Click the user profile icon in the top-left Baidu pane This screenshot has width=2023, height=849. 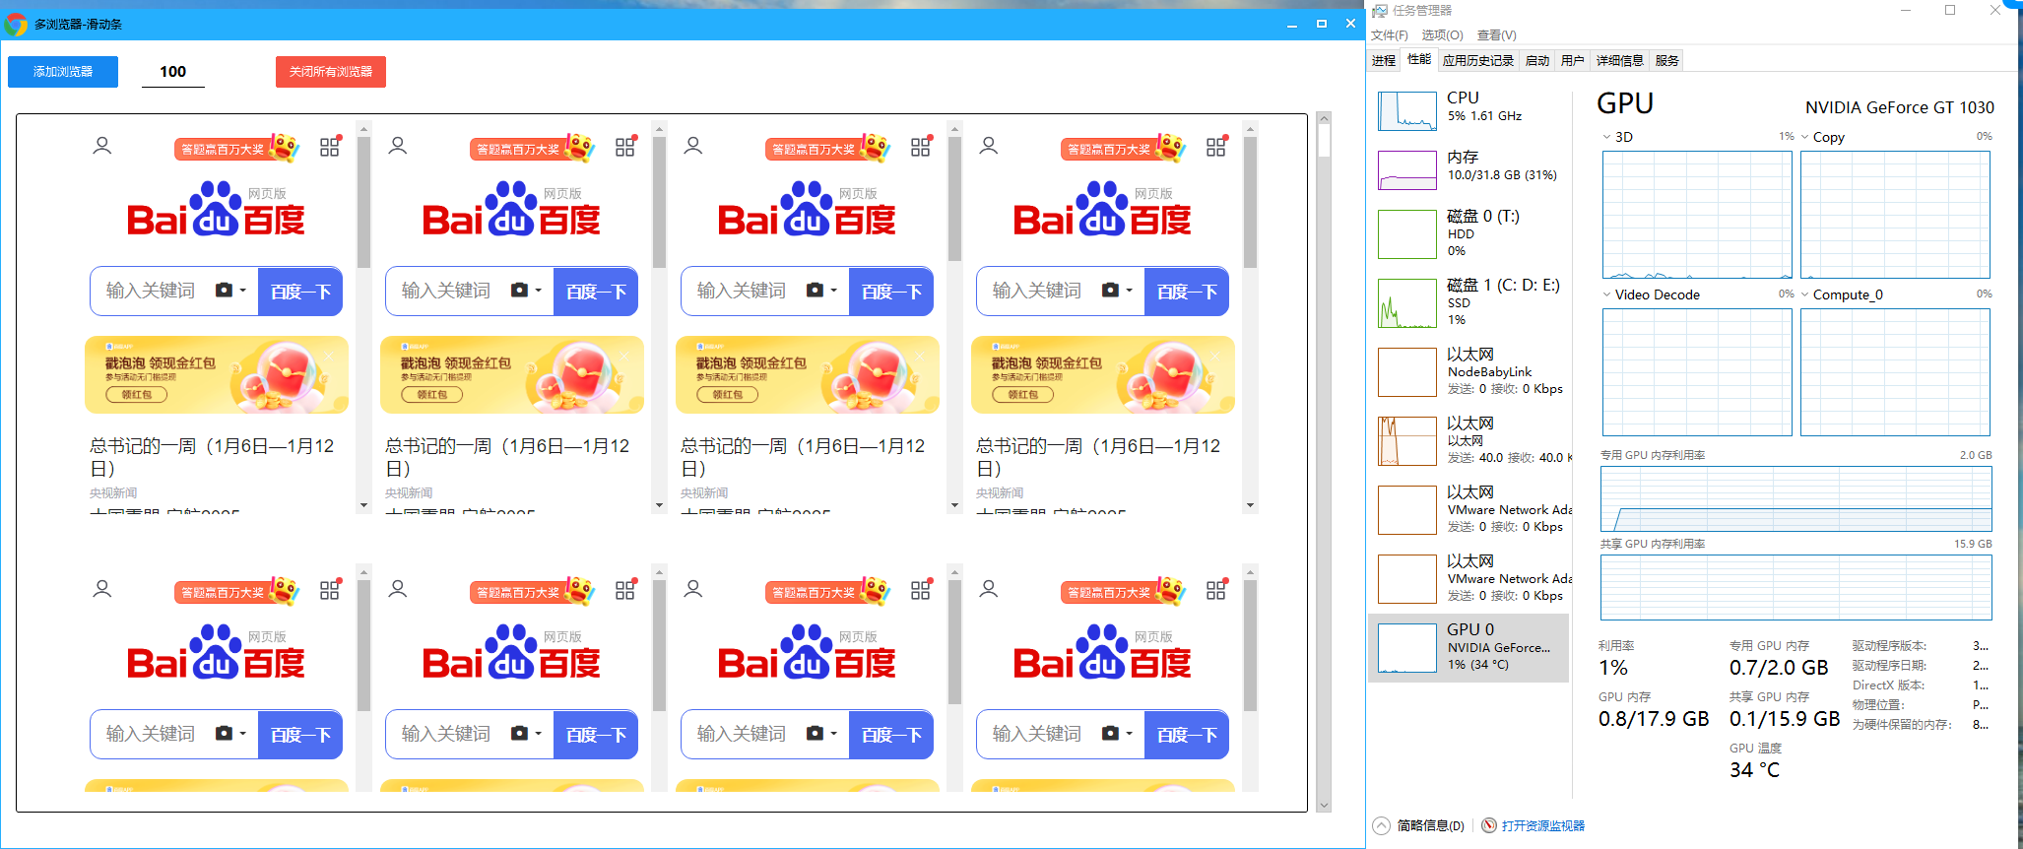click(102, 146)
